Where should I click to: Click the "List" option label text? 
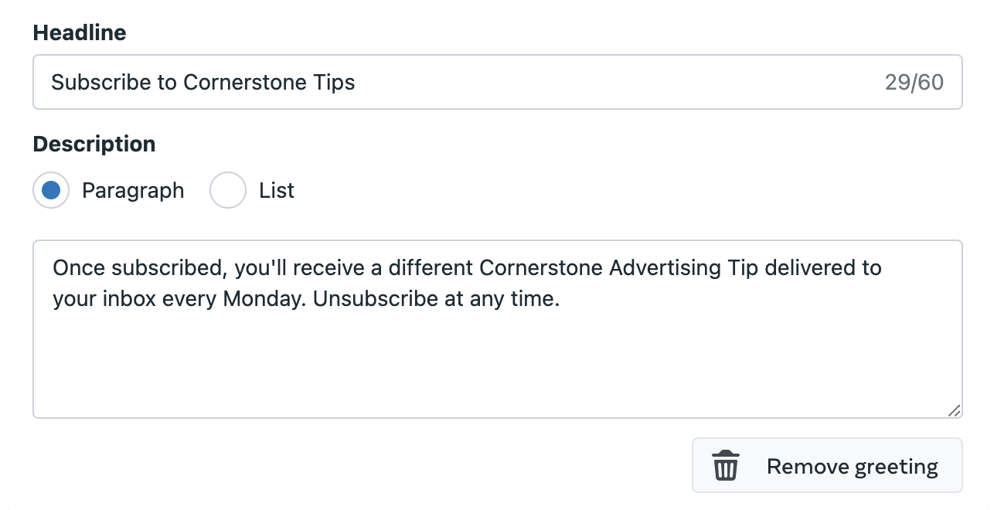point(277,191)
